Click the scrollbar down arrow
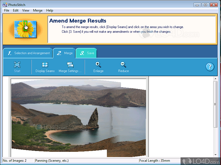Screen dimensions: 221x165 pyautogui.click(x=216, y=155)
